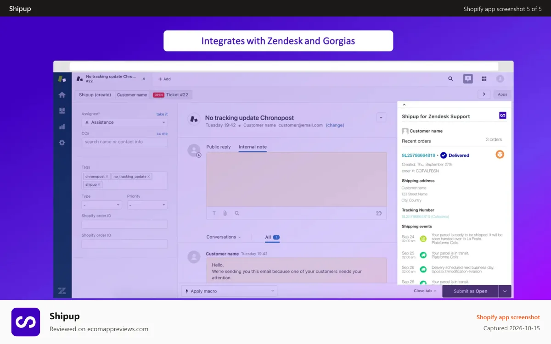Click the Sep 24 ready-to-ship event icon

(423, 239)
